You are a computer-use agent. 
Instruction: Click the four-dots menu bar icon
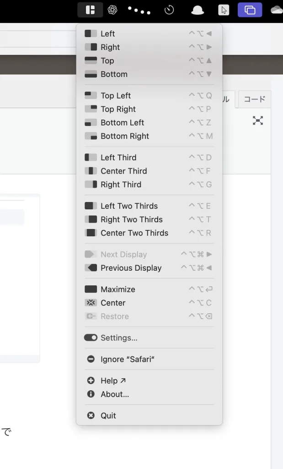tap(139, 11)
